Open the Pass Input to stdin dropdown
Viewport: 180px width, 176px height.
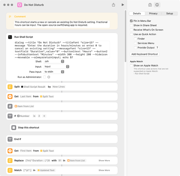tap(54, 72)
